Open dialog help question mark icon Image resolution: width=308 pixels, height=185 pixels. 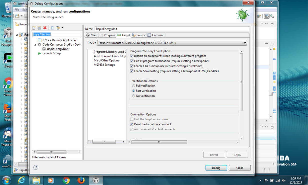[36, 167]
